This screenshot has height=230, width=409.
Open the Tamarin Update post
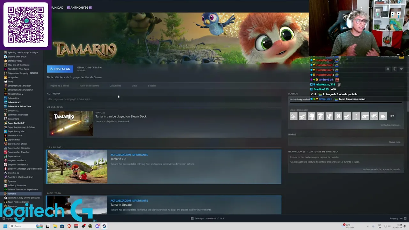tap(121, 205)
